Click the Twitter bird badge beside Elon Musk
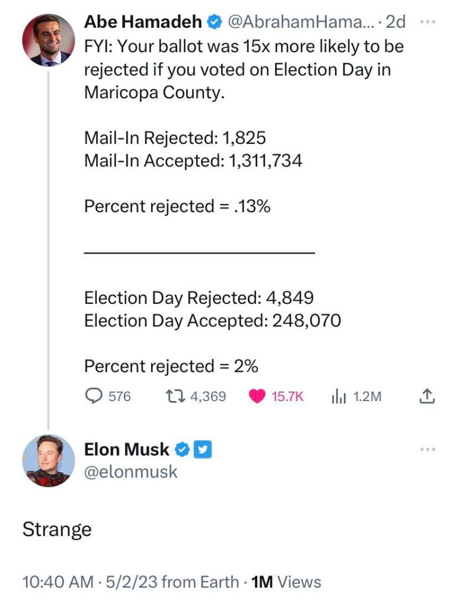The width and height of the screenshot is (460, 606). [x=204, y=450]
